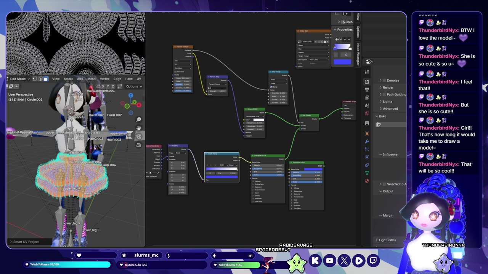
Task: Click the X logo icon in overlay
Action: coord(344,261)
